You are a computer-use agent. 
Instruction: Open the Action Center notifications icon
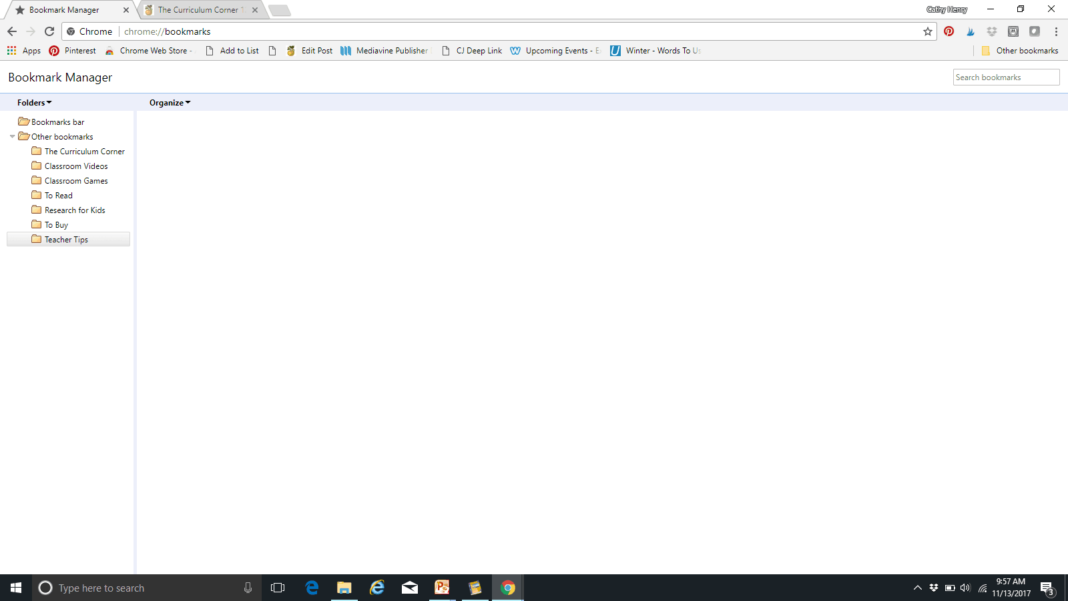(1047, 588)
